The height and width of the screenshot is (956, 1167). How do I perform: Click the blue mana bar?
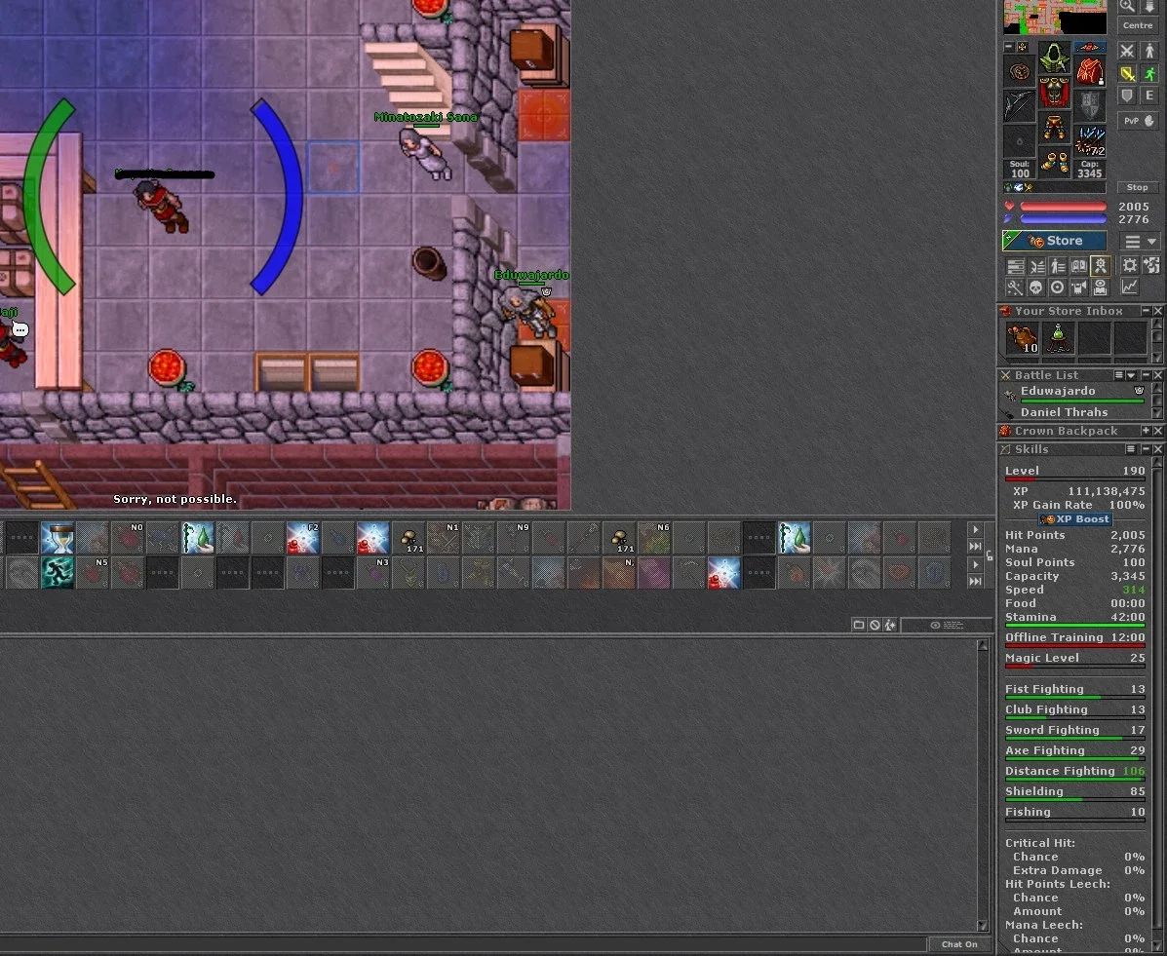[1063, 219]
